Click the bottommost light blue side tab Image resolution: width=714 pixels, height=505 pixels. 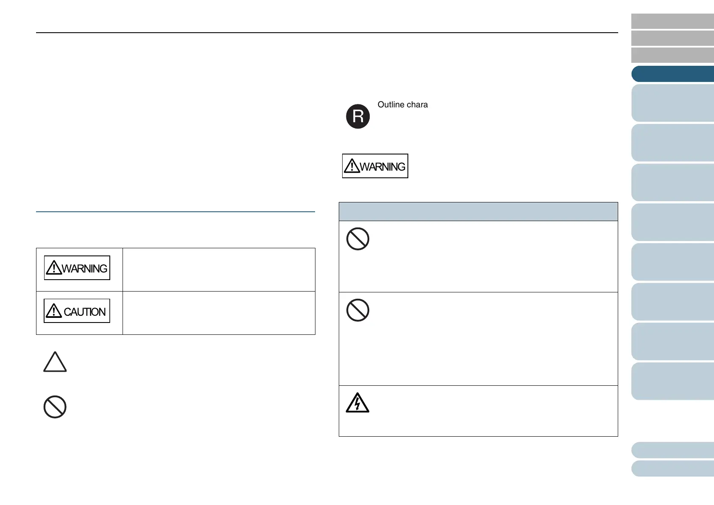coord(672,469)
